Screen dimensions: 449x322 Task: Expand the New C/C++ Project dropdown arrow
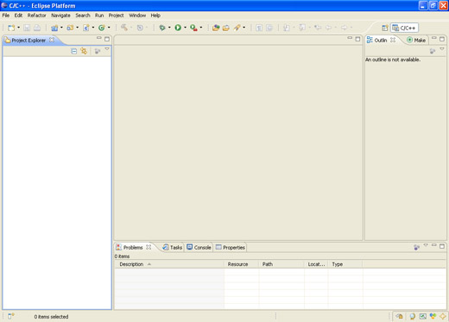(x=61, y=28)
